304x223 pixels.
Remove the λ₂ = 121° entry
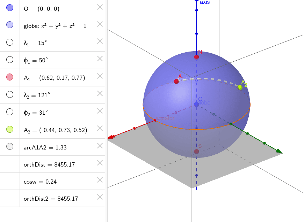coord(100,93)
